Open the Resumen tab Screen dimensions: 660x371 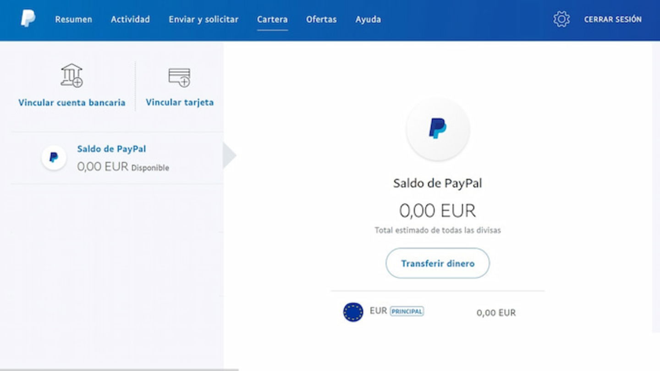(73, 19)
